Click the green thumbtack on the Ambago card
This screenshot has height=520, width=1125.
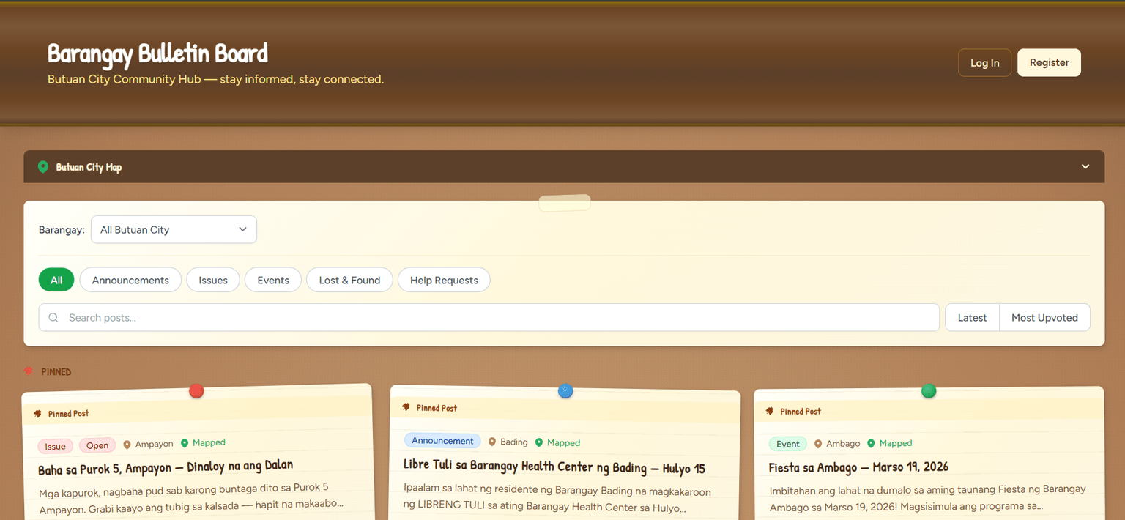(929, 391)
